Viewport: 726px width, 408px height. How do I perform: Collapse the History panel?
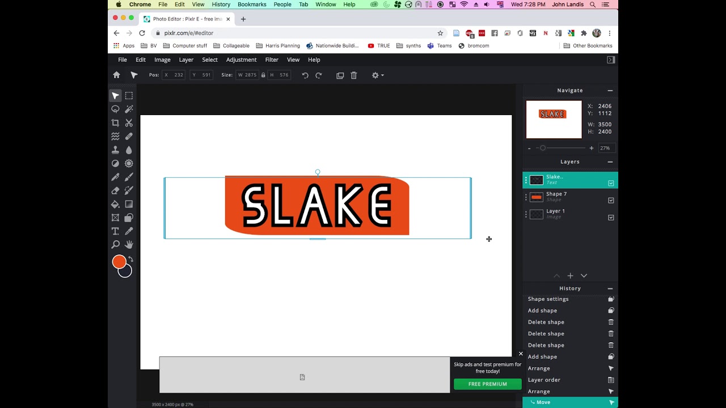tap(610, 288)
